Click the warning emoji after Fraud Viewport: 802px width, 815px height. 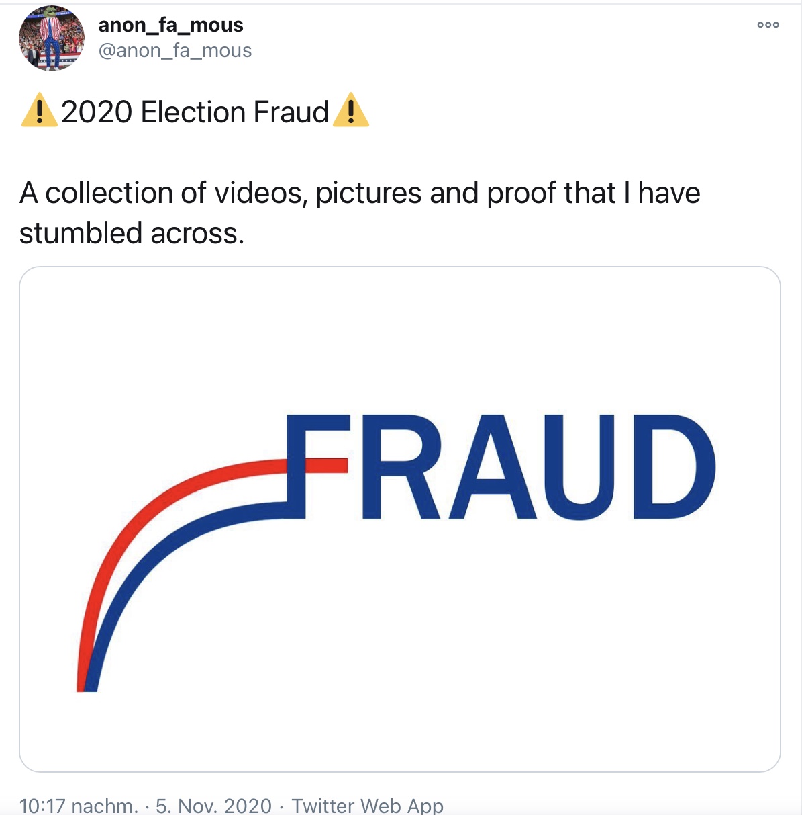pos(351,111)
